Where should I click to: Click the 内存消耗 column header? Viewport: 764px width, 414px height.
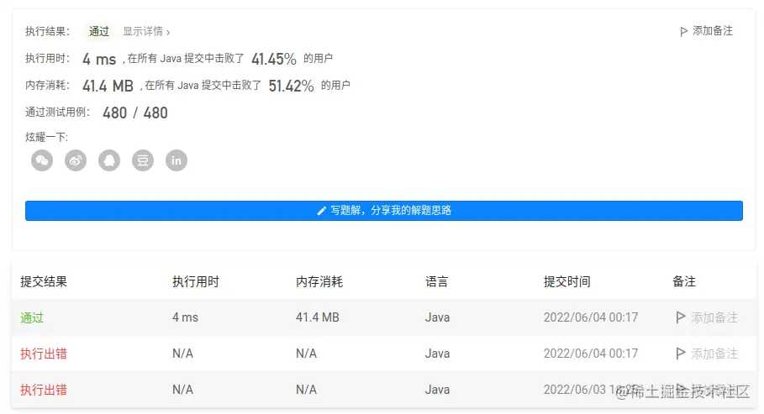(x=319, y=281)
